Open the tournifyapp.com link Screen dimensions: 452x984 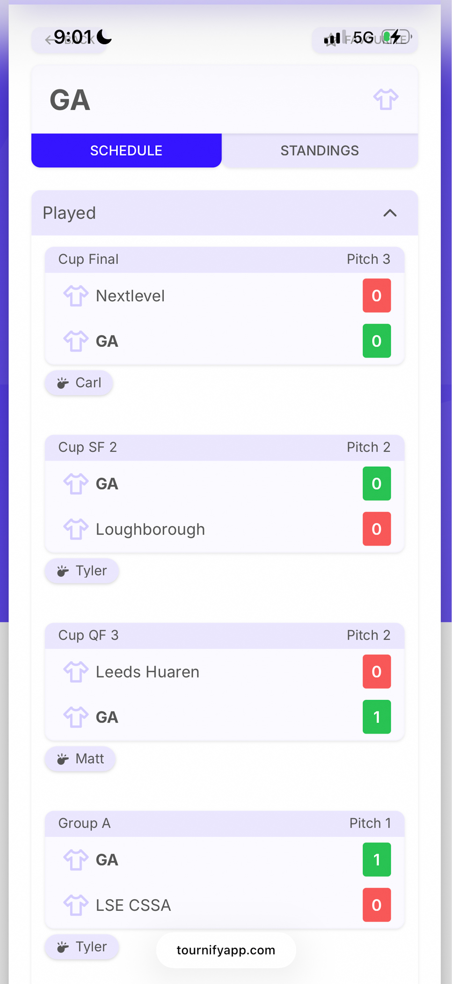(x=226, y=950)
